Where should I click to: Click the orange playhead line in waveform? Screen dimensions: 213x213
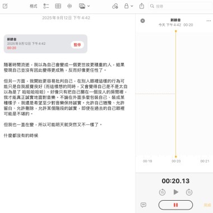tap(175, 94)
